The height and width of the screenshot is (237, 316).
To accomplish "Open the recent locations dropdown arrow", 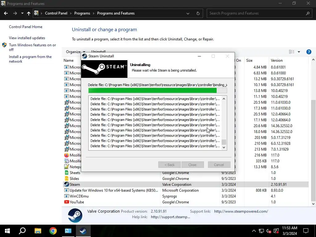I will tap(22, 13).
